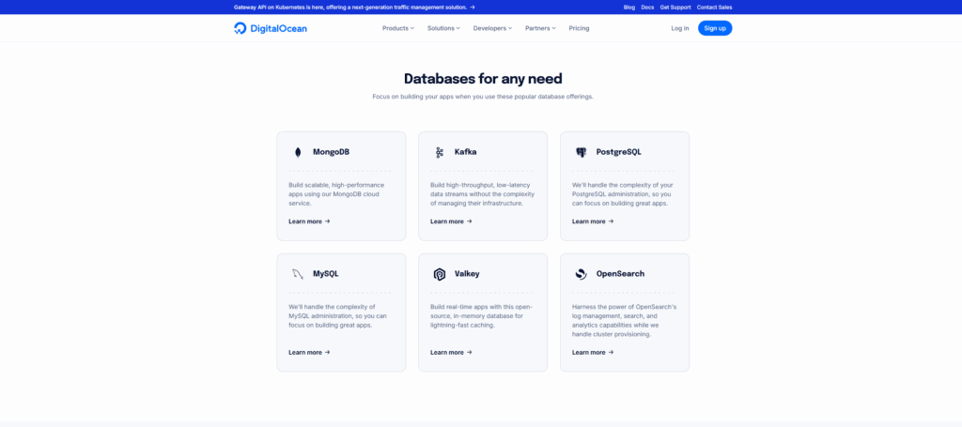The height and width of the screenshot is (427, 962).
Task: Click the OpenSearch log management description text
Action: coord(624,320)
